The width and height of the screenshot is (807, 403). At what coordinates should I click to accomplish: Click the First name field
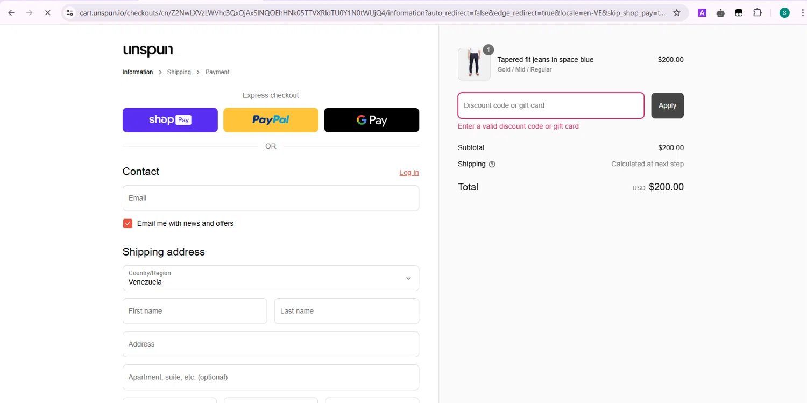point(195,311)
